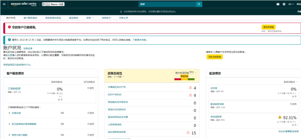The image size is (301, 139).
Task: Click the 帮助 help link in the header
Action: (x=299, y=4)
